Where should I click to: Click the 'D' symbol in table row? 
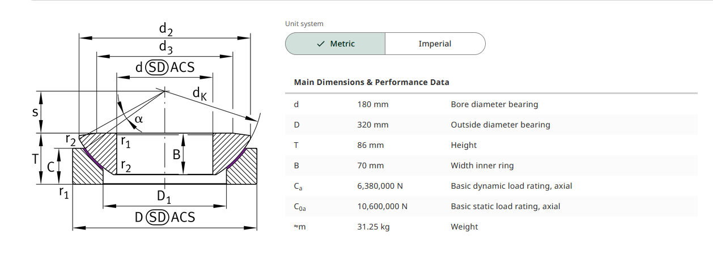(296, 125)
